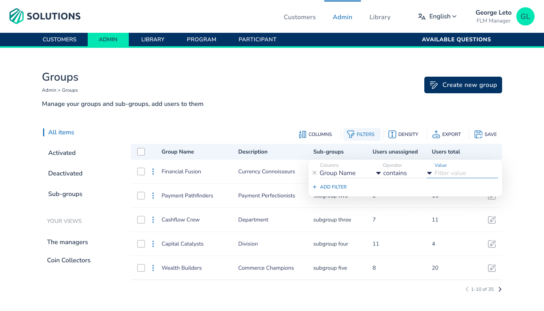Image resolution: width=544 pixels, height=311 pixels.
Task: Edit the Wealth Builders group
Action: point(492,268)
